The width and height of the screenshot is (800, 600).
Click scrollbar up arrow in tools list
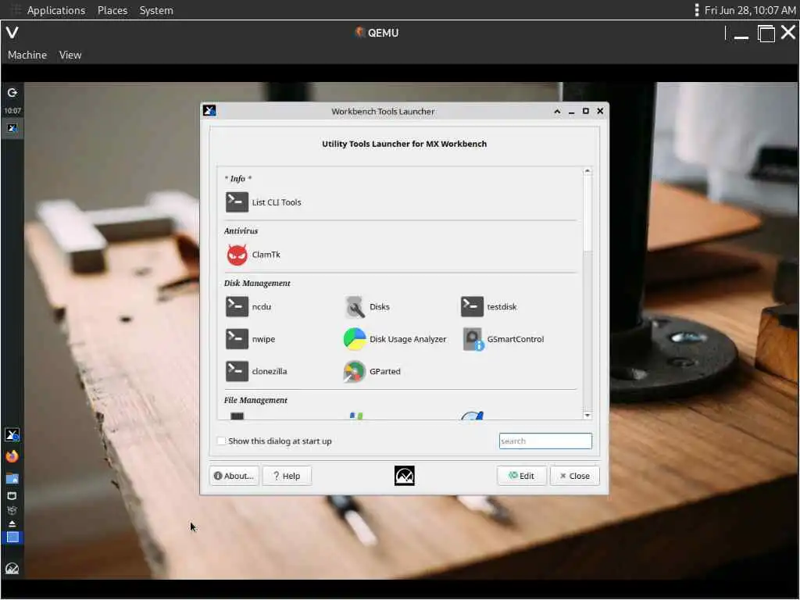587,171
